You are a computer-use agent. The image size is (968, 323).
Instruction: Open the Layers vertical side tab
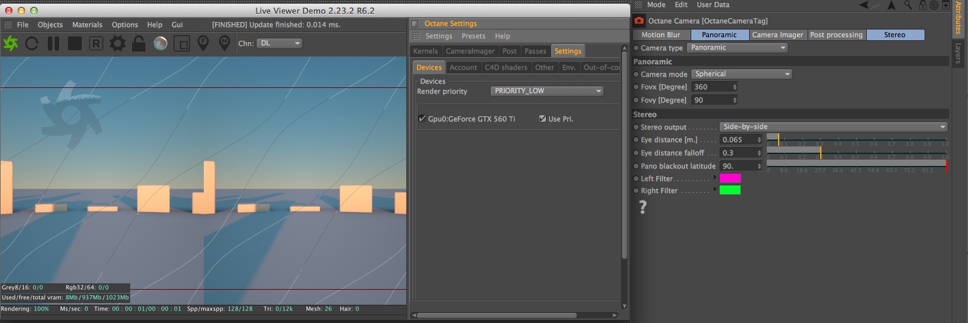(x=958, y=53)
